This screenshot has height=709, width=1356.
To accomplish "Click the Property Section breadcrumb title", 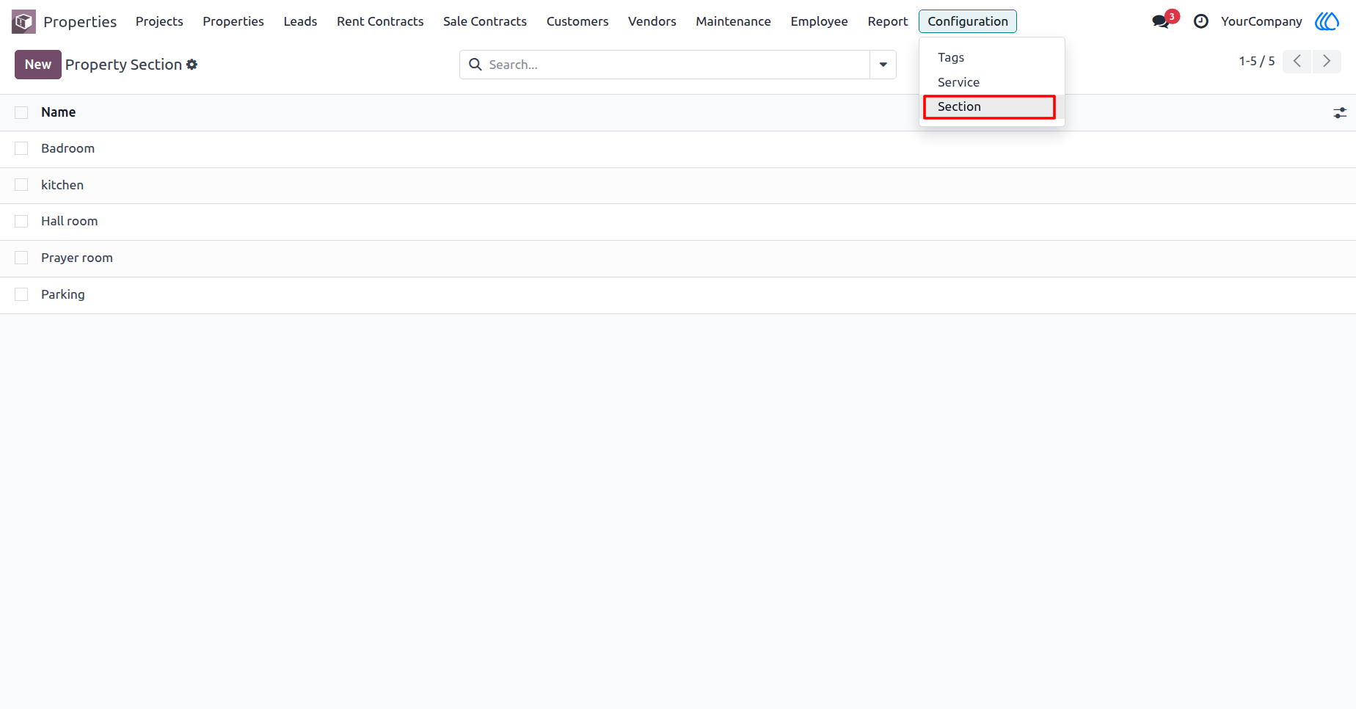I will [x=123, y=65].
